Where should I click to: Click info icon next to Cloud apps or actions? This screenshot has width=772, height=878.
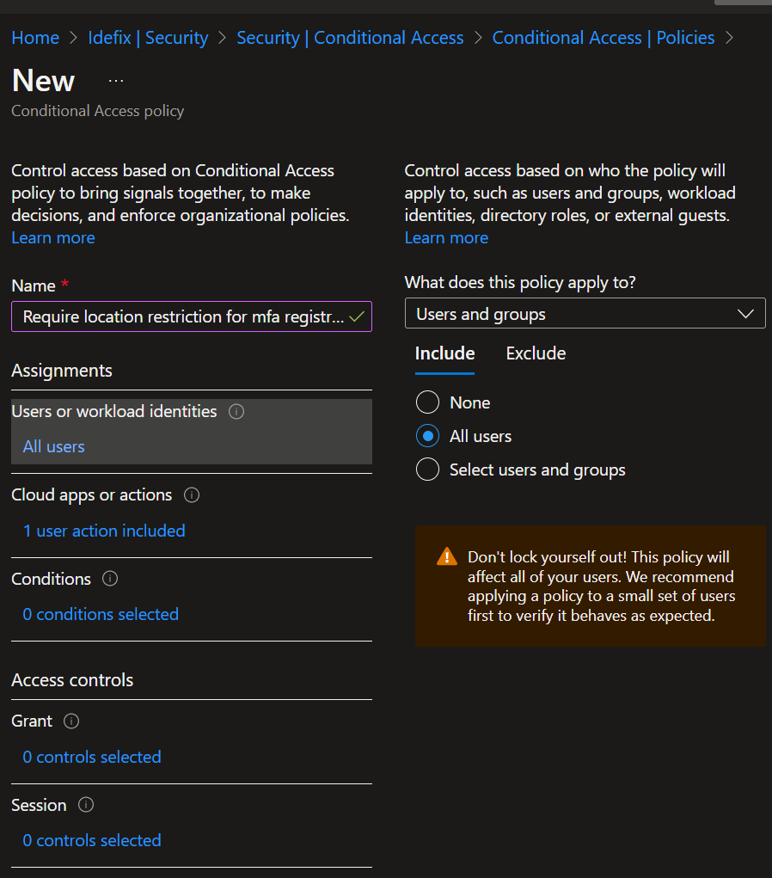coord(192,495)
